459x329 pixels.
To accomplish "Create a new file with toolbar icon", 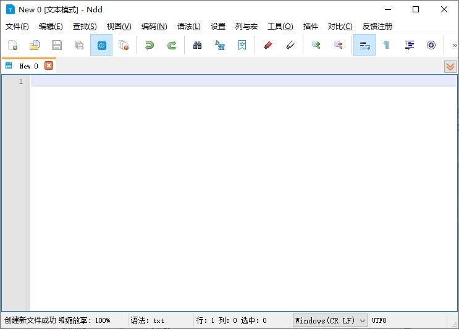I will (x=12, y=45).
